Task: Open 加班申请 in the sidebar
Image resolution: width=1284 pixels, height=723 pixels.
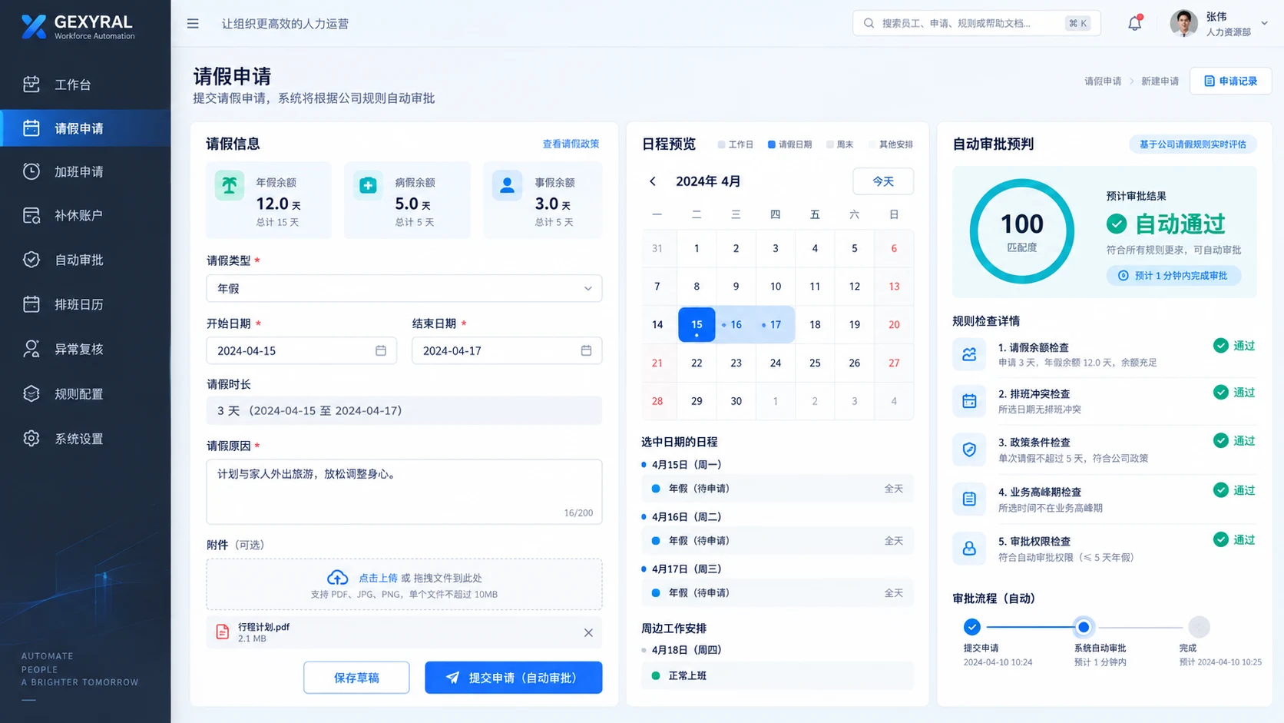Action: pyautogui.click(x=85, y=171)
